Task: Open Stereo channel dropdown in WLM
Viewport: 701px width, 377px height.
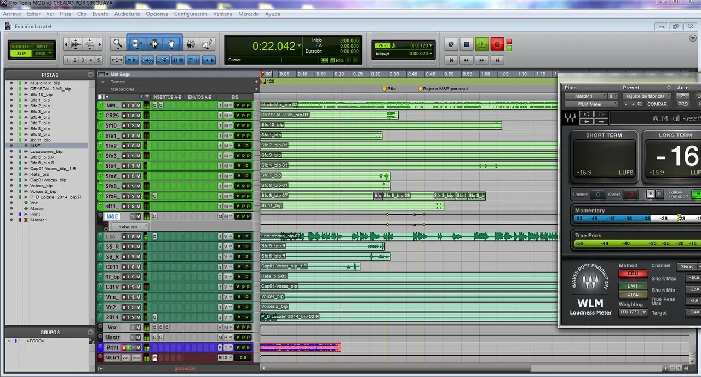Action: click(688, 266)
